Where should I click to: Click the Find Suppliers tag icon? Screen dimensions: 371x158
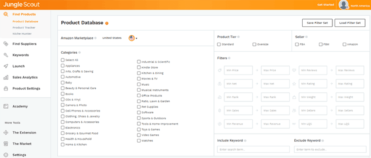coord(6,44)
